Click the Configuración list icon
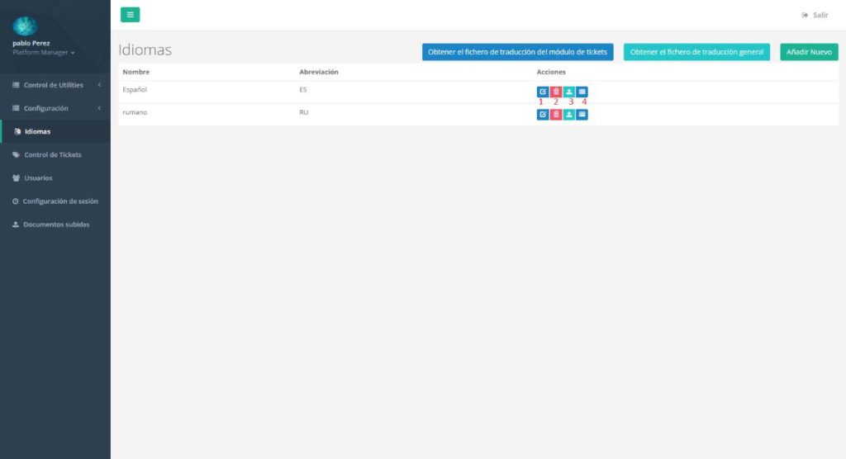The image size is (846, 459). pos(16,108)
